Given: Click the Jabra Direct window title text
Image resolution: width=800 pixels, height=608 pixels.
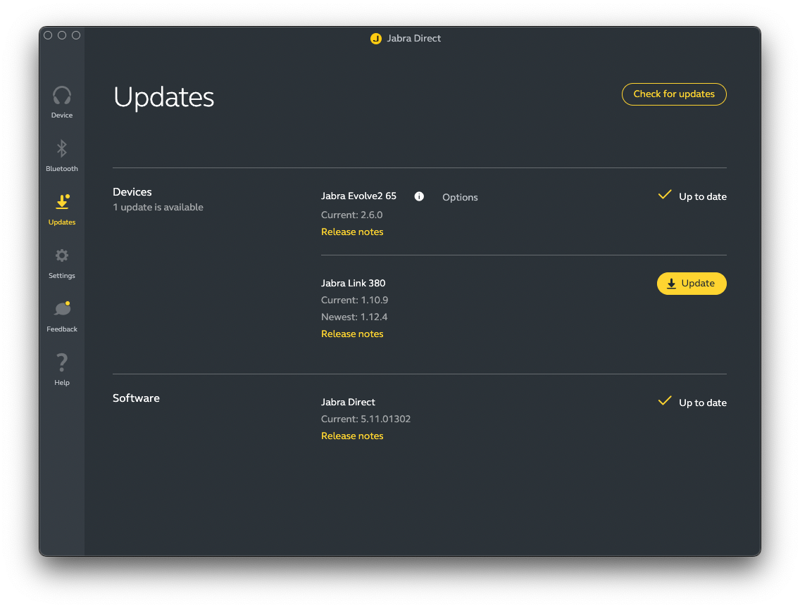Looking at the screenshot, I should click(x=414, y=39).
